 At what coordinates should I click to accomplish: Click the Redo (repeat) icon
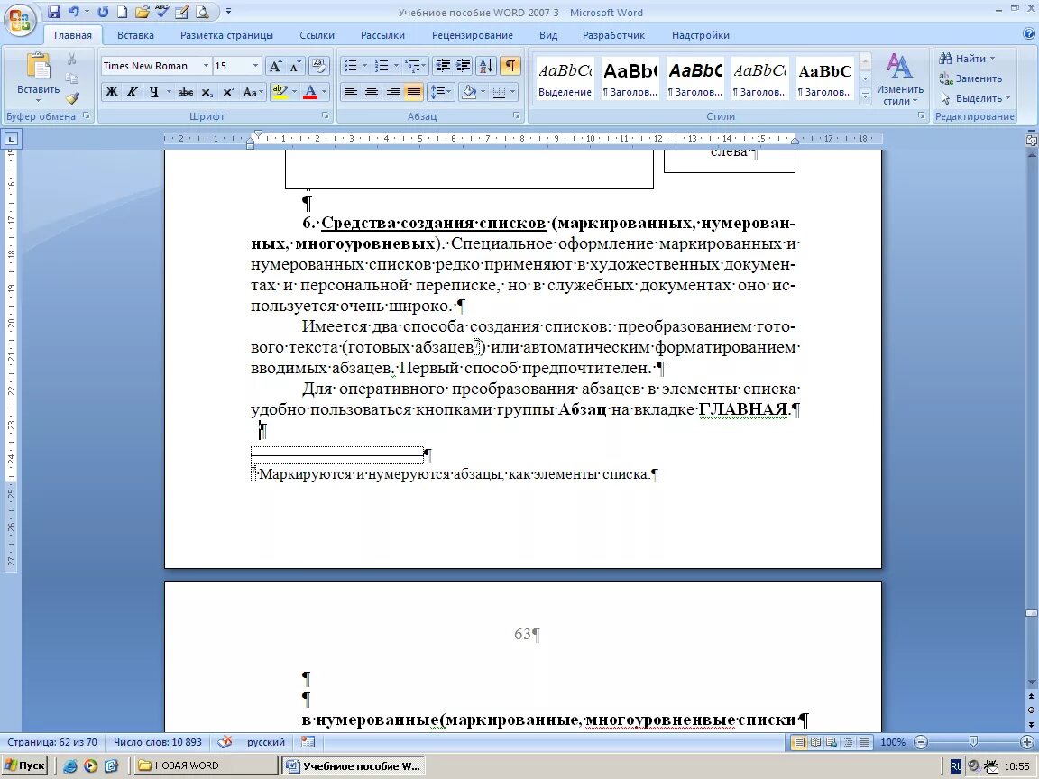click(103, 12)
